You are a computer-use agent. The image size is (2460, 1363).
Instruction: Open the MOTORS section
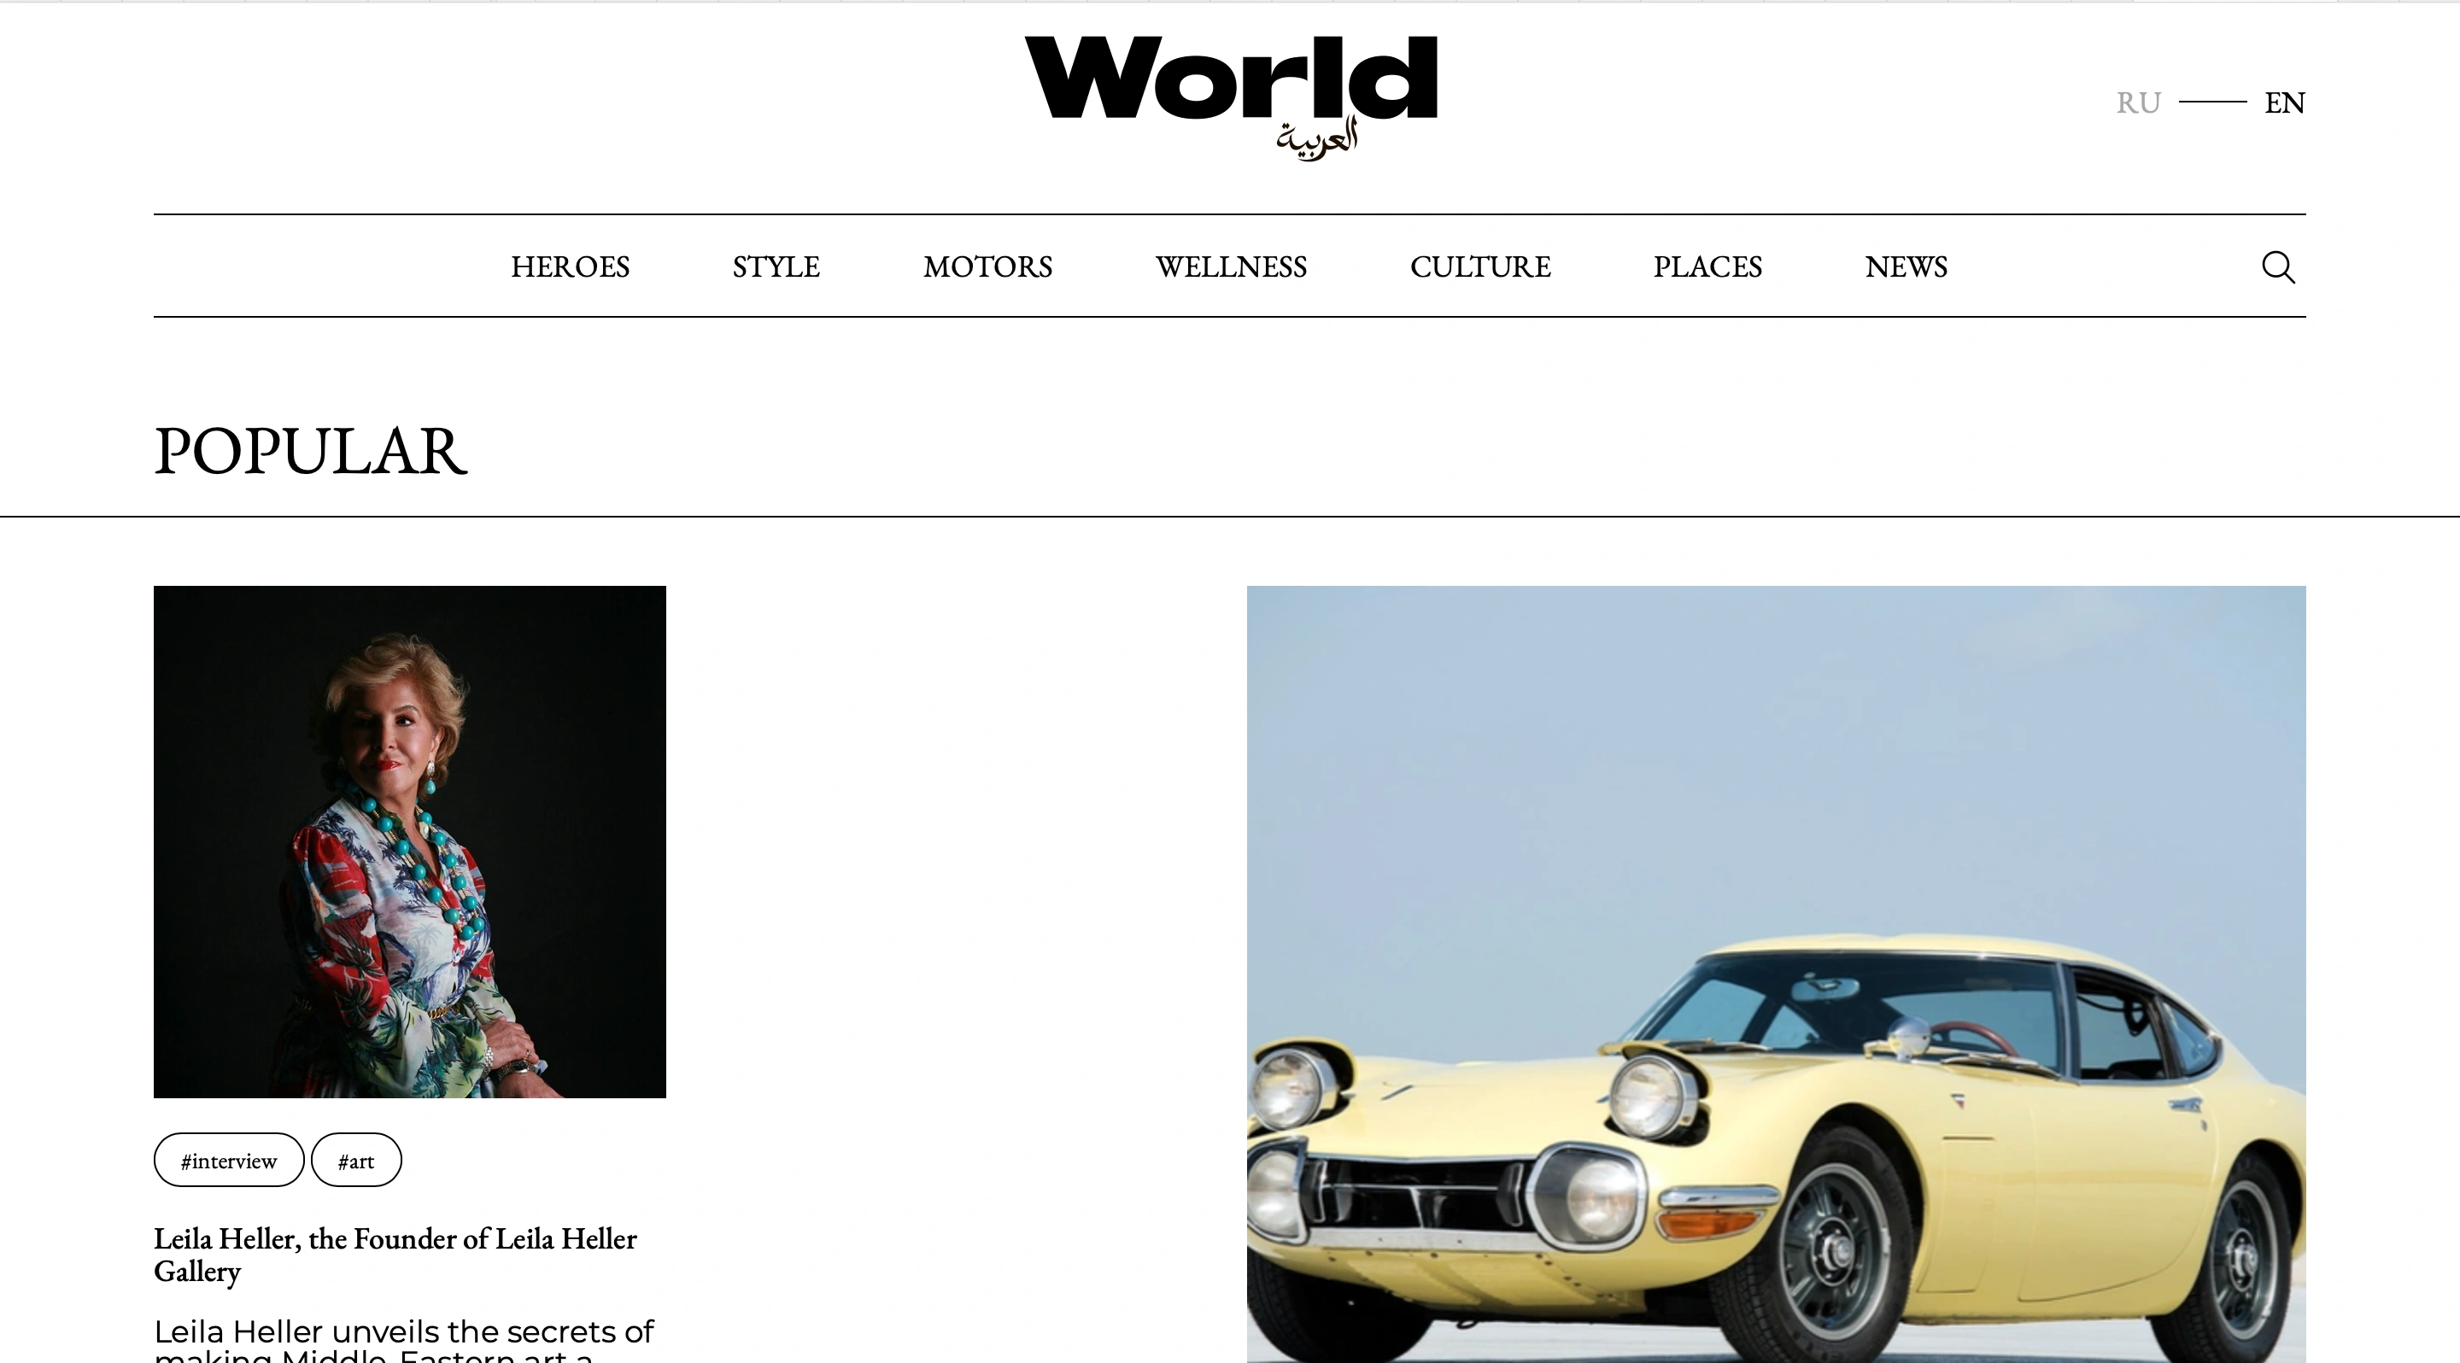987,266
